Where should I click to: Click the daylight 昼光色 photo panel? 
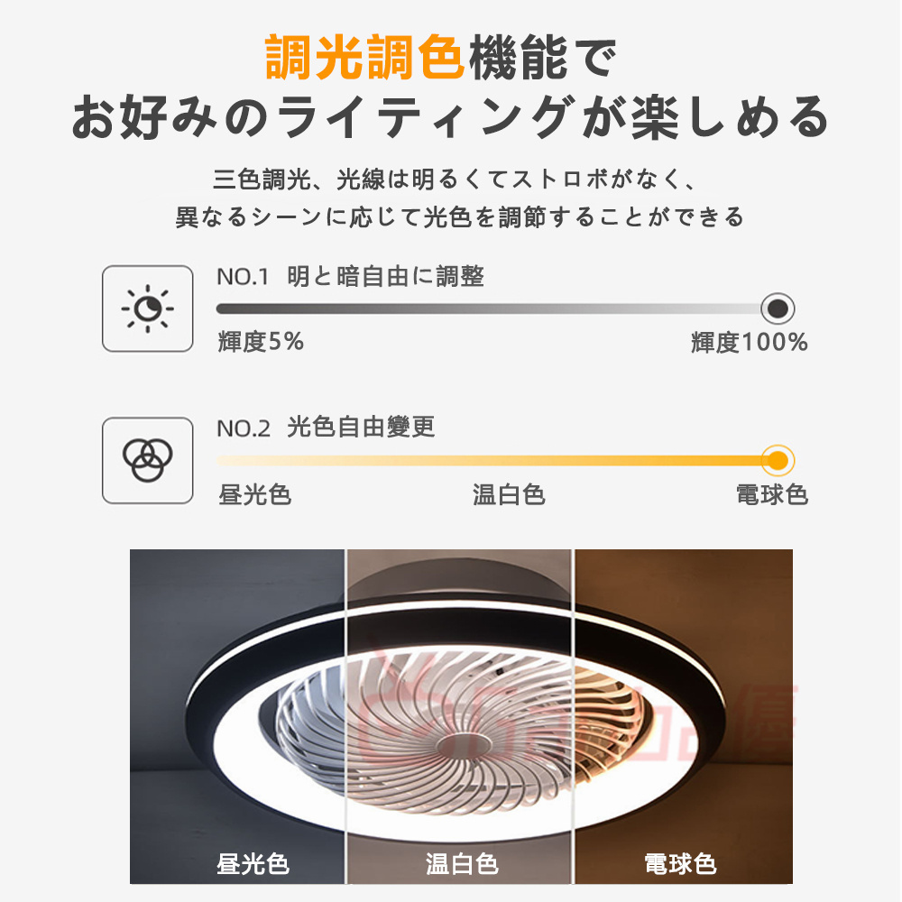pos(237,716)
